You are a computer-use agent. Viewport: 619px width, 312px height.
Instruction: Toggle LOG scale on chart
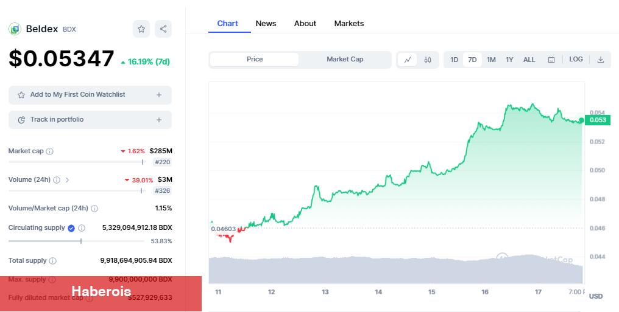576,60
